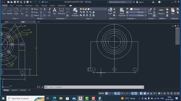181x101 pixels.
Task: Toggle polar tracking in status bar
Action: [122, 93]
